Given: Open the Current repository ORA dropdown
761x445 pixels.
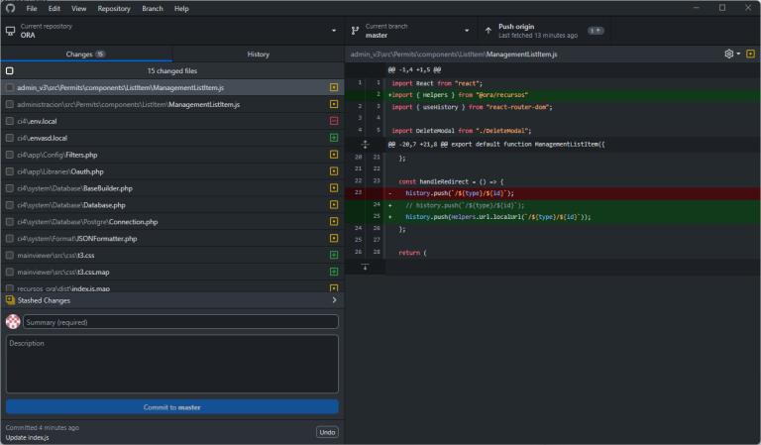Looking at the screenshot, I should [172, 31].
